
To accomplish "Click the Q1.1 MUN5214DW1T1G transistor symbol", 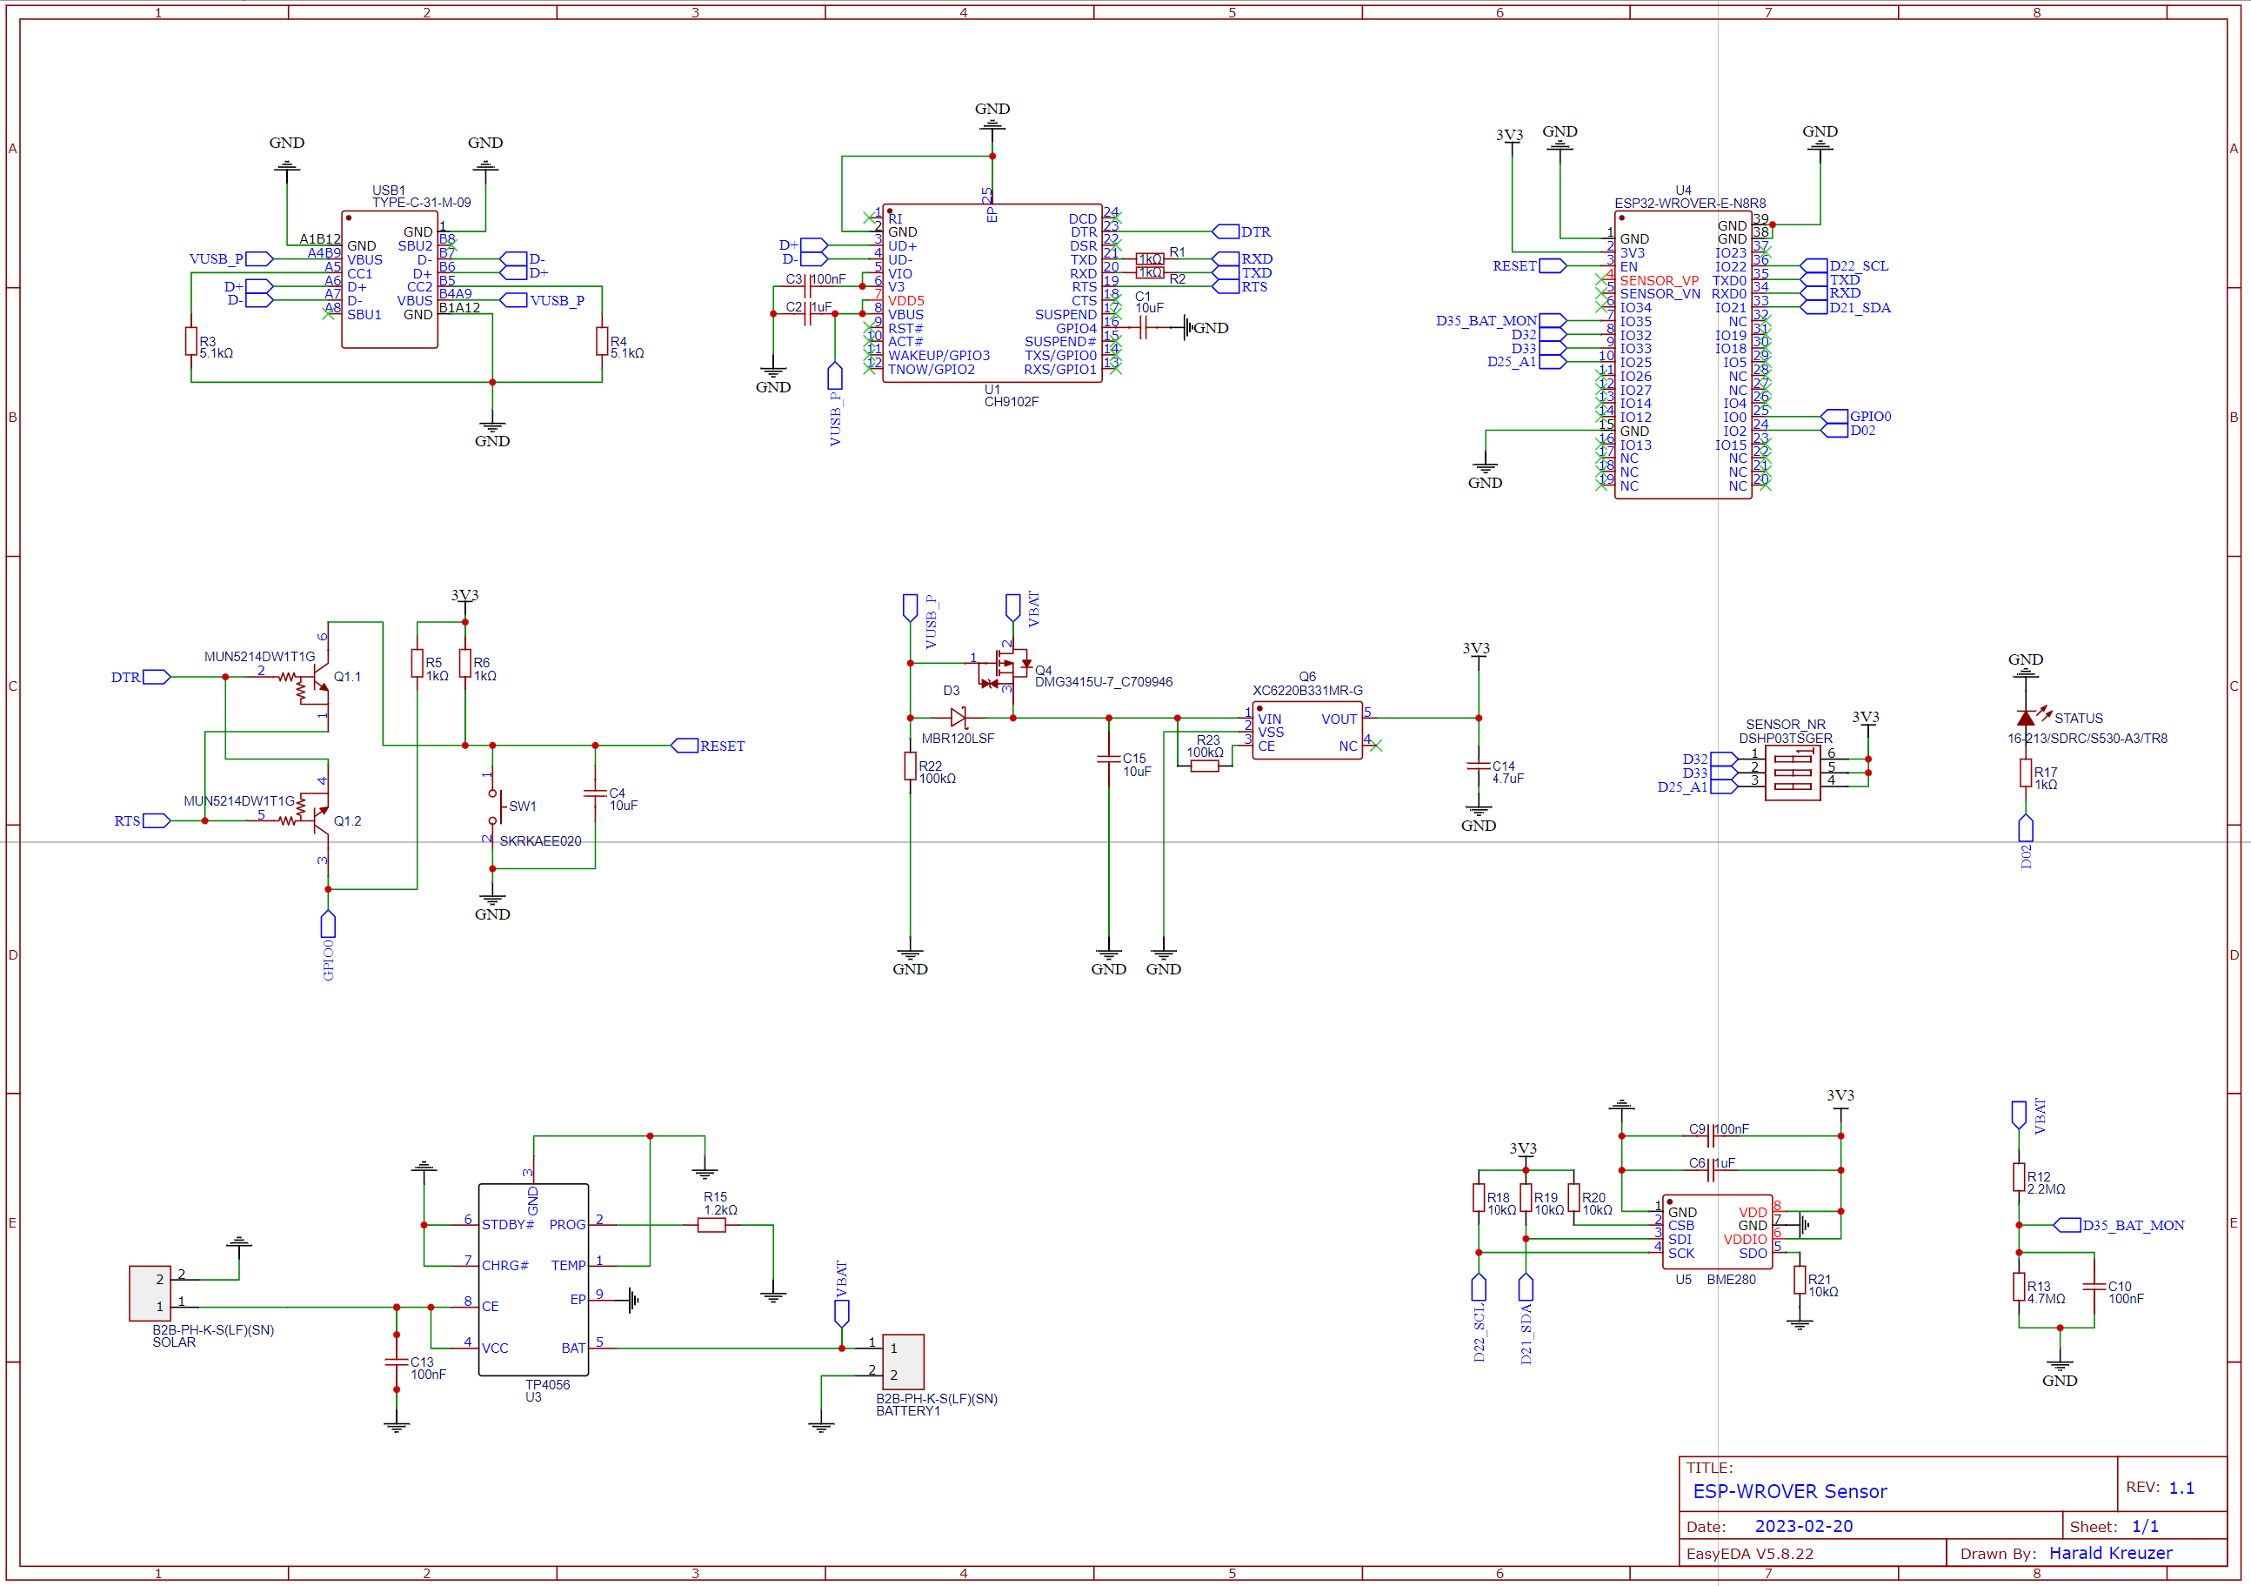I will 316,679.
